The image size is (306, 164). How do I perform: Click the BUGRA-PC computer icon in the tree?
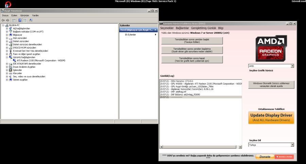tap(7, 25)
